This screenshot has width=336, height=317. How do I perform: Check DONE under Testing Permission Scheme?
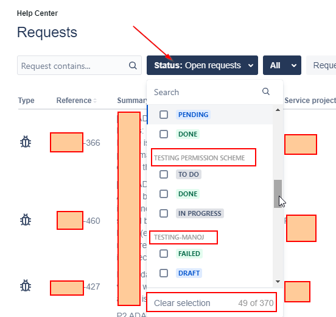pos(164,194)
